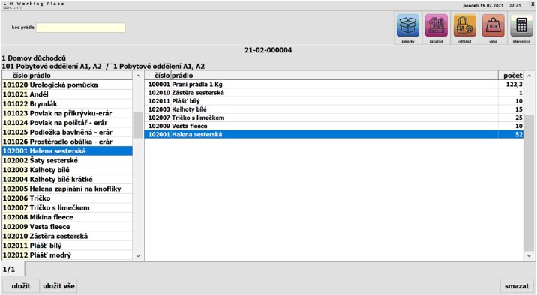Select 101023 Povlak na přikrývku-erár
This screenshot has height=295, width=537.
(67, 113)
